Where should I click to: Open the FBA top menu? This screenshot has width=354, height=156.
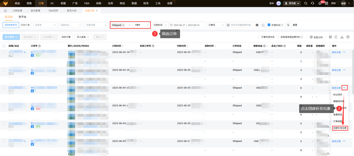[x=87, y=3]
